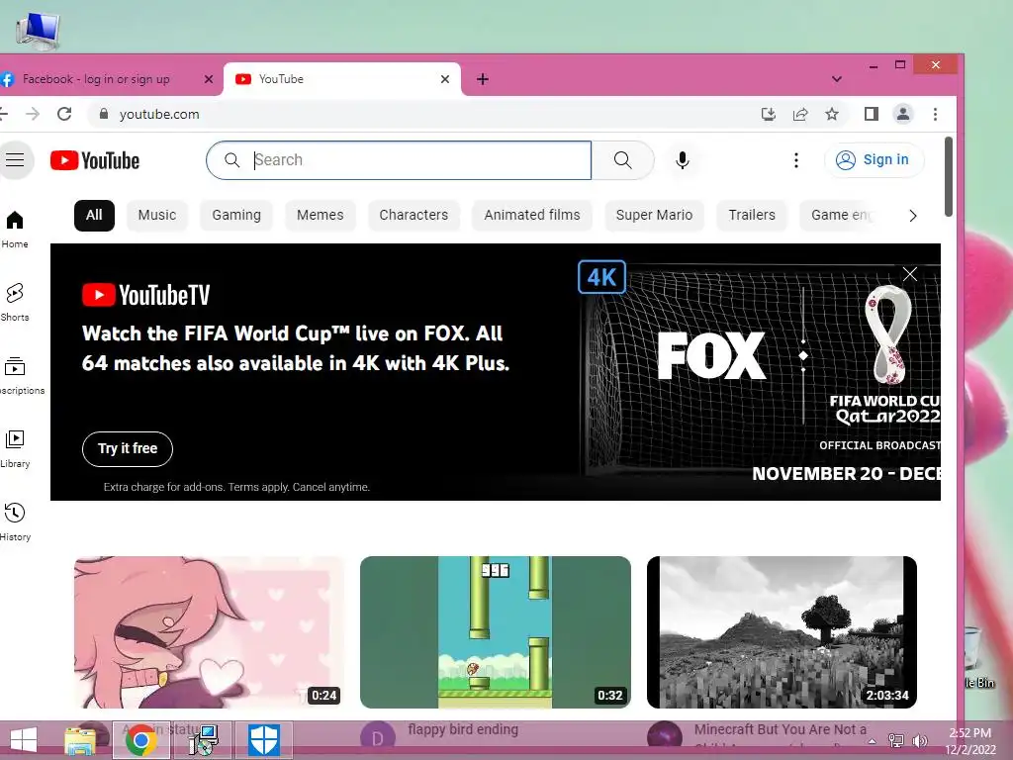Open the network tray icon

[x=896, y=740]
